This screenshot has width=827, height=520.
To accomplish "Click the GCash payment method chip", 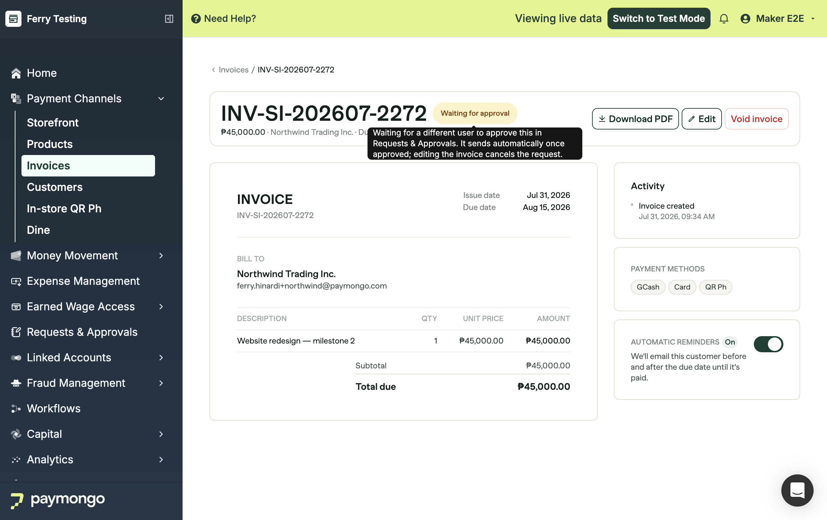I will click(x=648, y=287).
